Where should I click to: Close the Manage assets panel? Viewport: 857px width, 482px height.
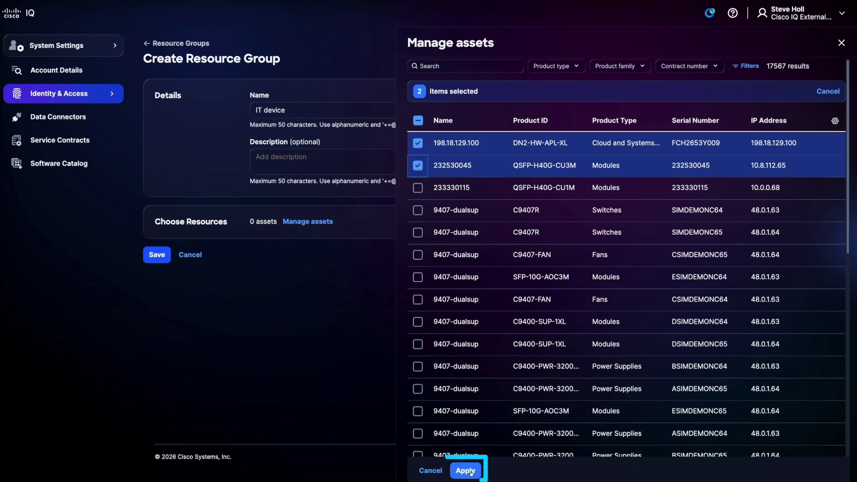[x=841, y=43]
